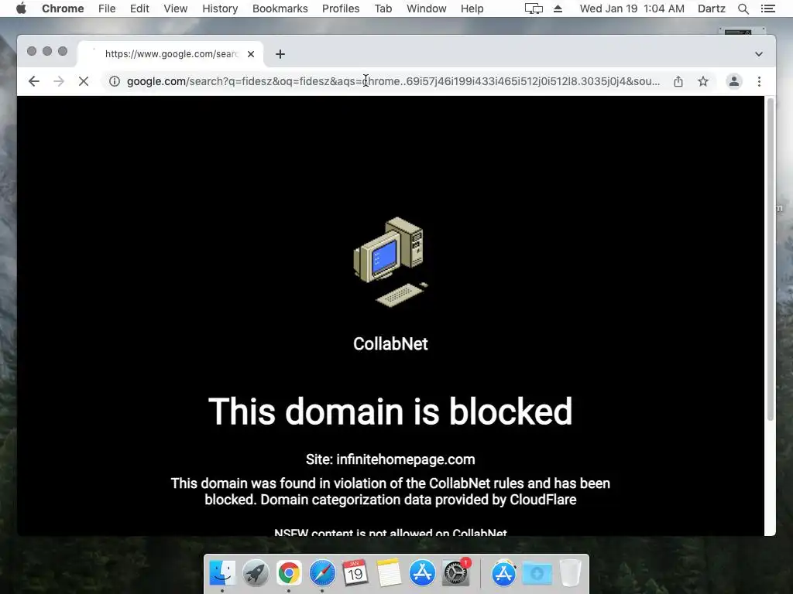This screenshot has width=793, height=594.
Task: View site information icon
Action: [115, 81]
